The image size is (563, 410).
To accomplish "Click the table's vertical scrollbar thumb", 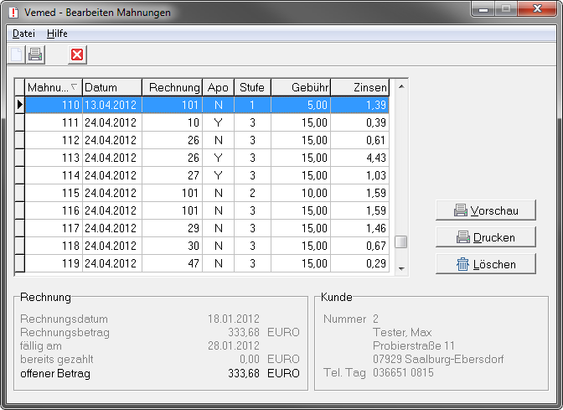I will (x=401, y=241).
